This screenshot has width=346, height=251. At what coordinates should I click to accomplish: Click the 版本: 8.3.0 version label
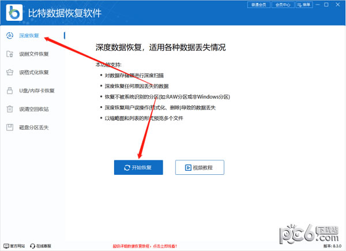pos(332,246)
